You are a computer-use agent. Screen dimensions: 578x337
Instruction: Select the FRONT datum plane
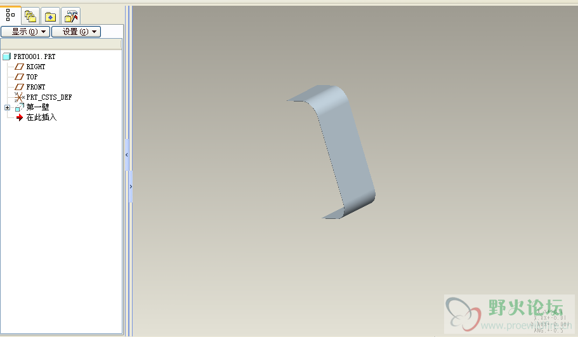pos(36,87)
